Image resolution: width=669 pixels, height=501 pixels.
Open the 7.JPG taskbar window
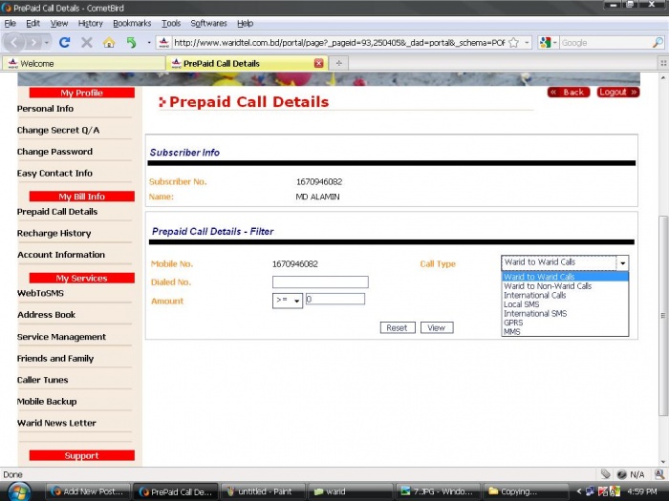438,491
